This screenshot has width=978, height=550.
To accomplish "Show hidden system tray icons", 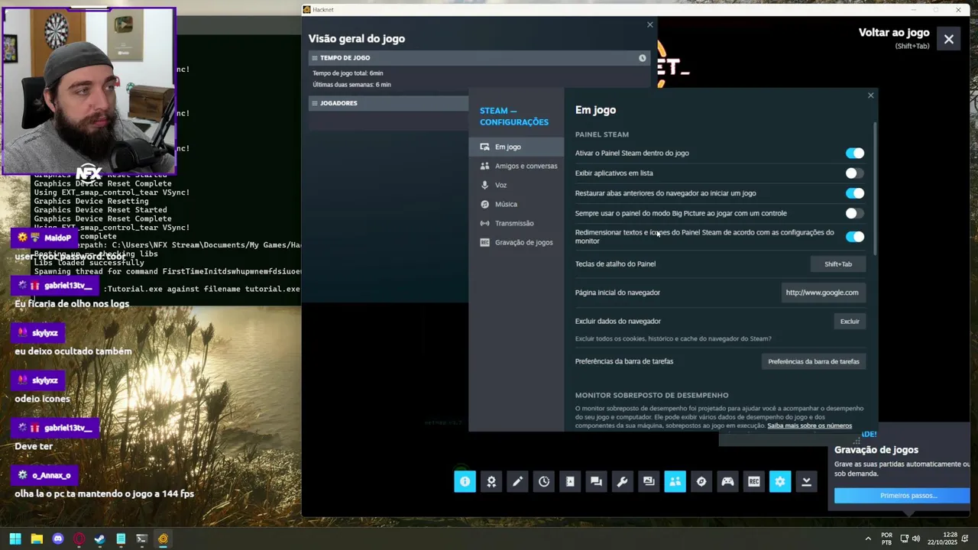I will point(868,539).
